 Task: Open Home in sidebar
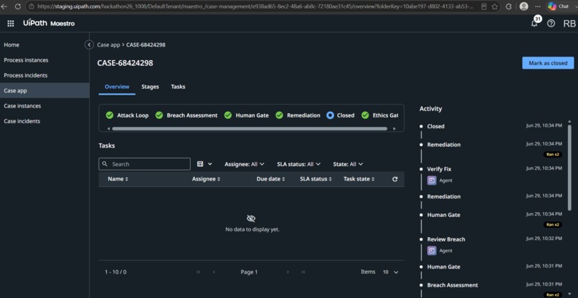coord(44,44)
